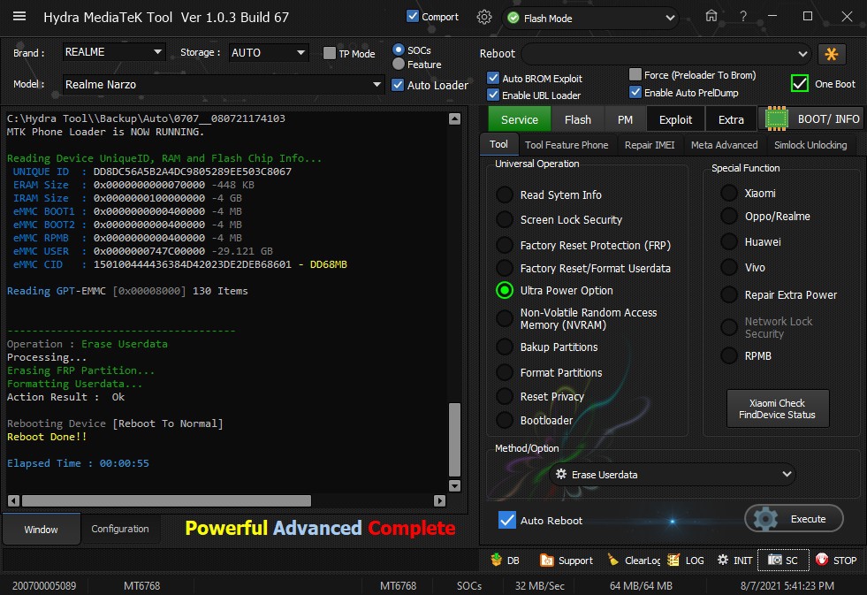Open the hamburger main menu
This screenshot has height=595, width=867.
pos(19,16)
